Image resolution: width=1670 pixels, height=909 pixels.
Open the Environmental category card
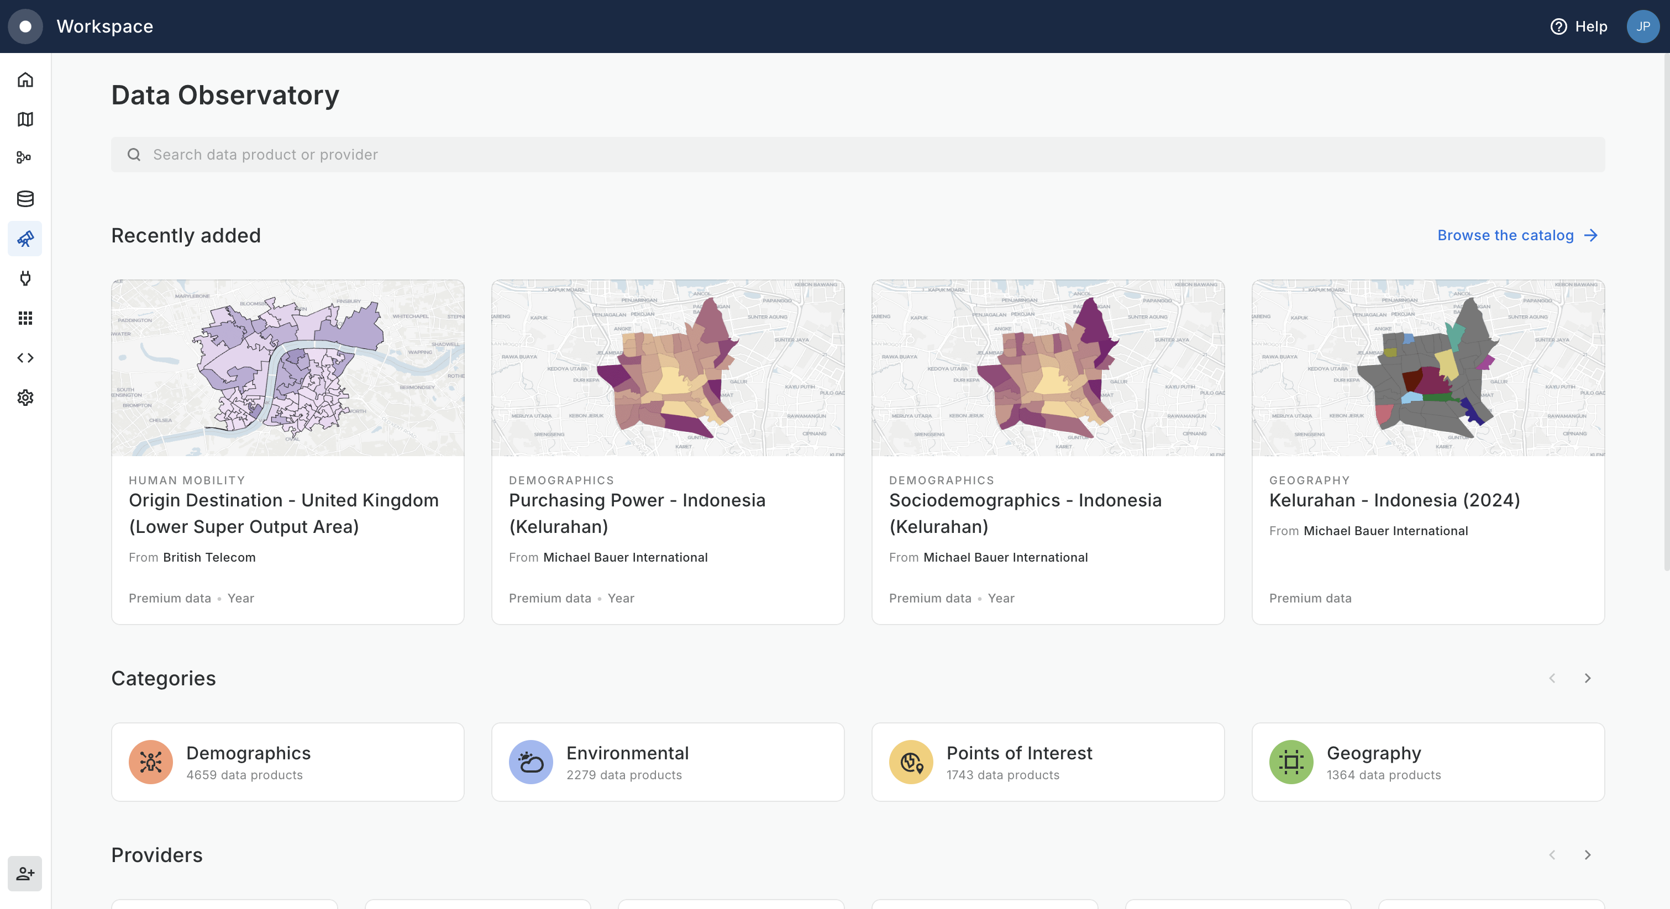click(x=667, y=762)
